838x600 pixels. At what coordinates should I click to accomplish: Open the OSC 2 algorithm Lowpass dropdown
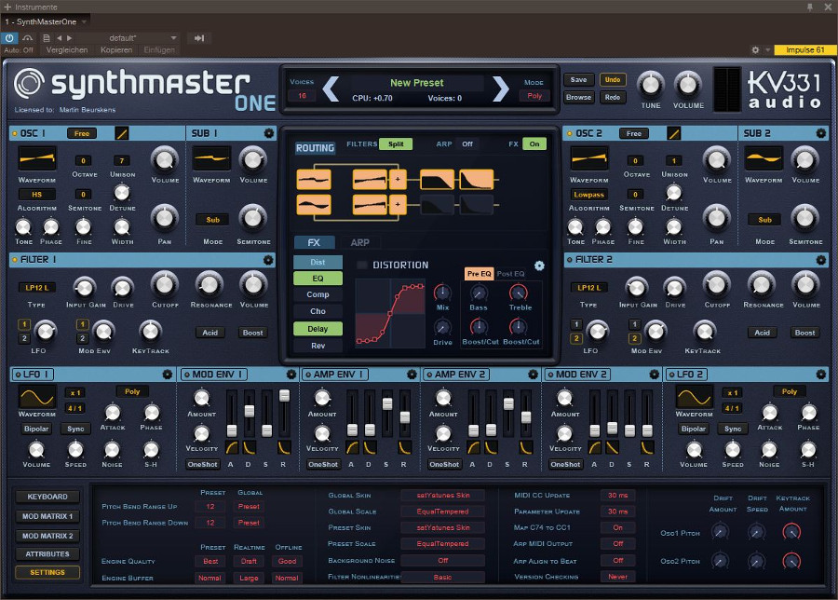(589, 195)
